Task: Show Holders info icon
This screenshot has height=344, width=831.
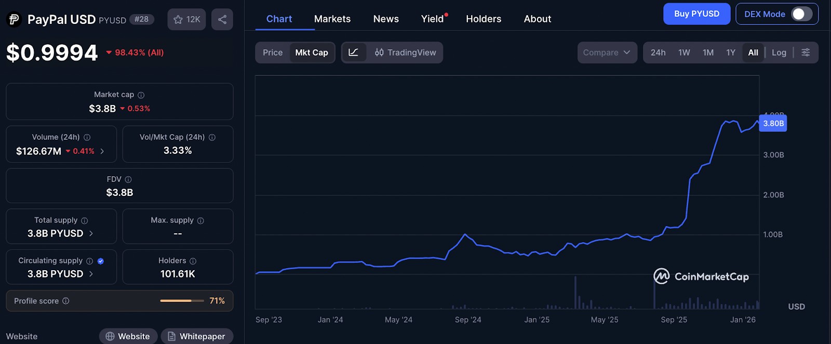Action: (193, 261)
